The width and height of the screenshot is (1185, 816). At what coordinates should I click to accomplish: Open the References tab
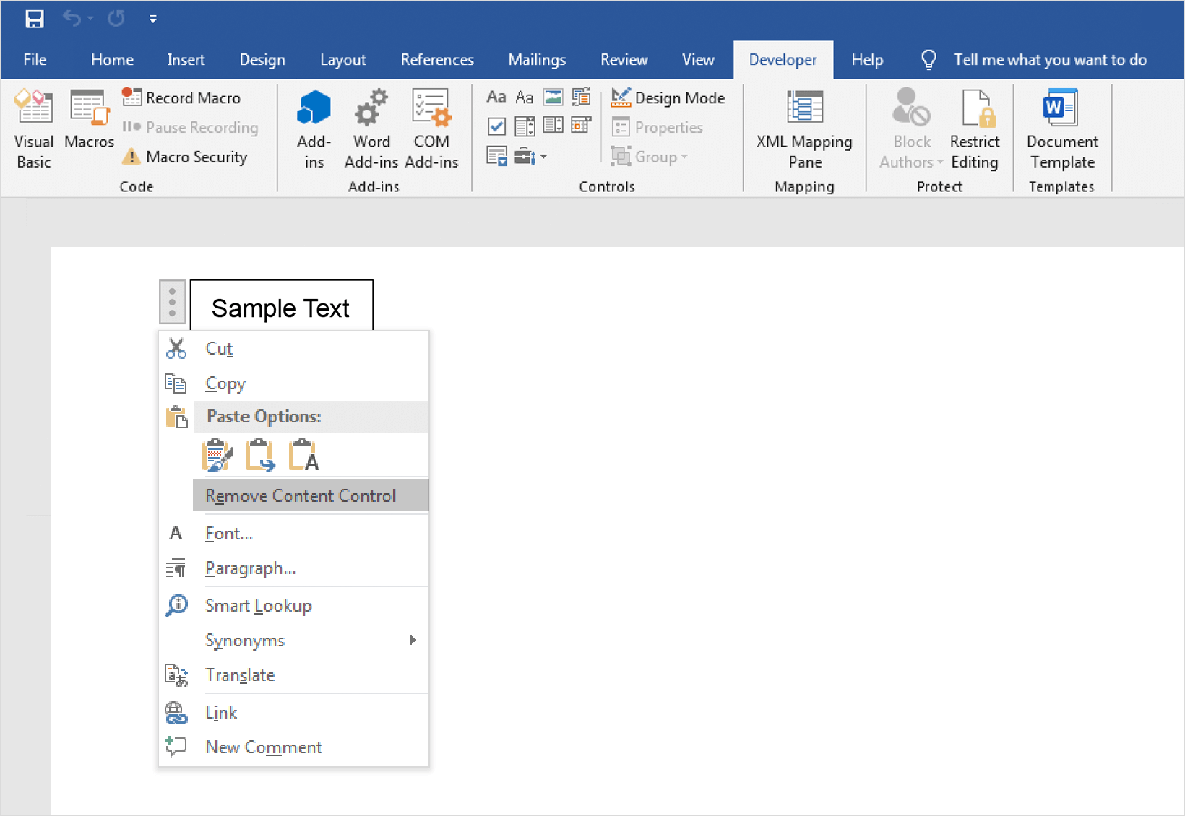[437, 60]
